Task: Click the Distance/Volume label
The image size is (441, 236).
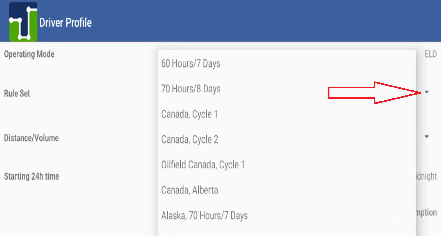Action: coord(31,138)
